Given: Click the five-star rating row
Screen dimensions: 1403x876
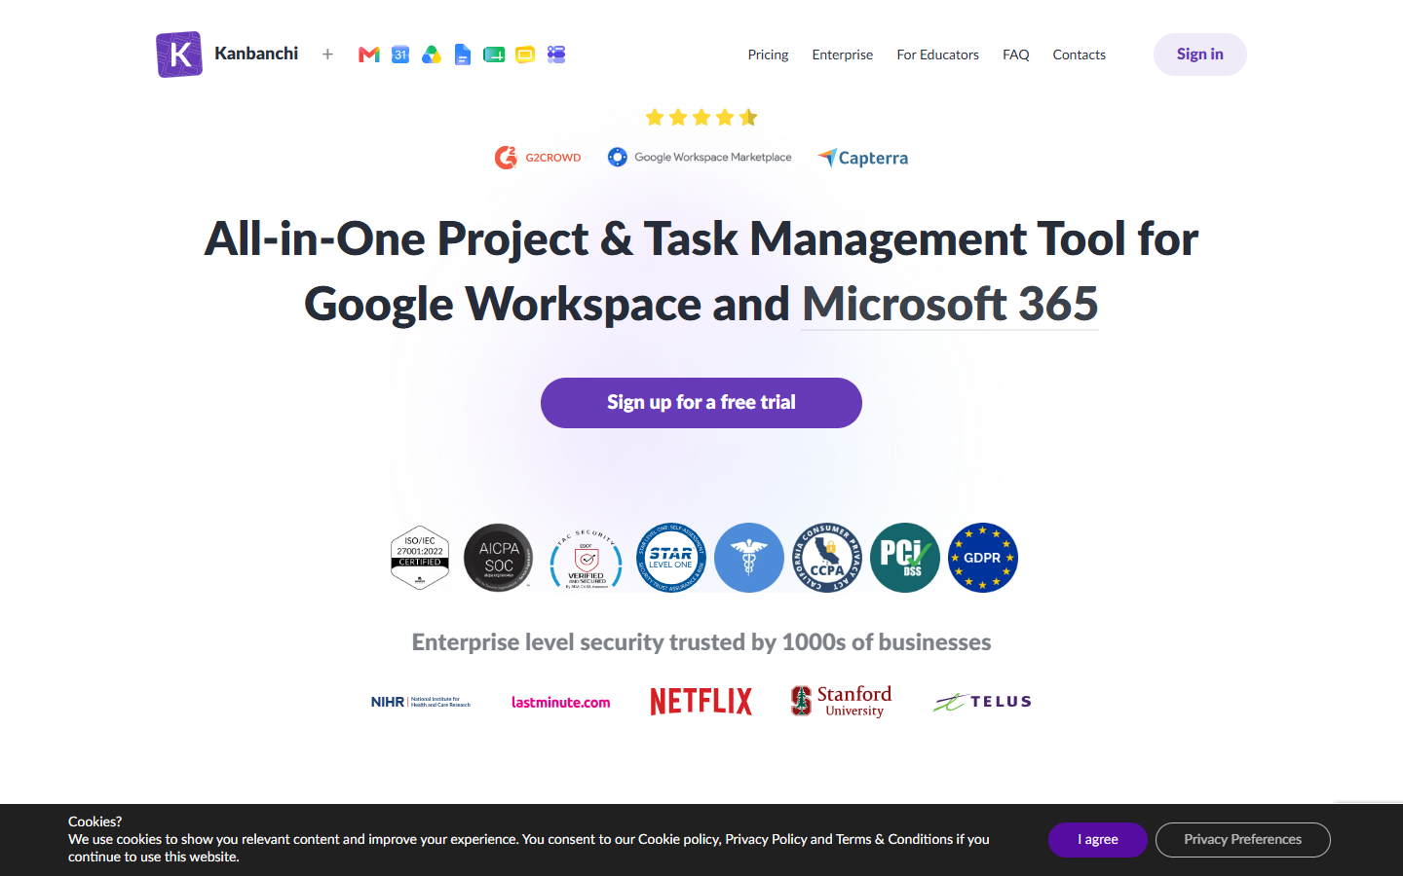Looking at the screenshot, I should (701, 118).
